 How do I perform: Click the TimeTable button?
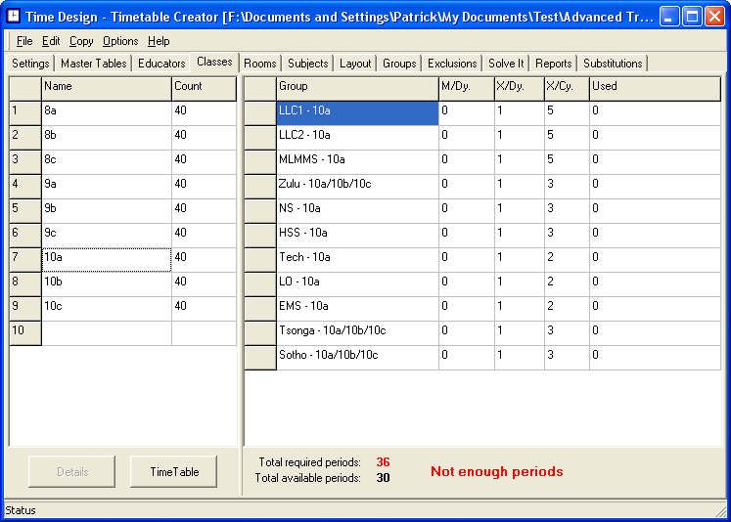tap(174, 472)
